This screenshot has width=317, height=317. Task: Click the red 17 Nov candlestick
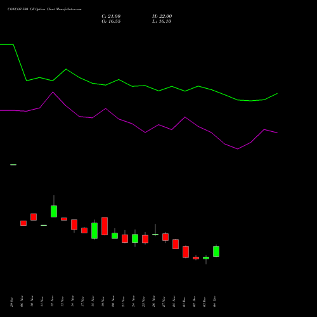click(84, 230)
